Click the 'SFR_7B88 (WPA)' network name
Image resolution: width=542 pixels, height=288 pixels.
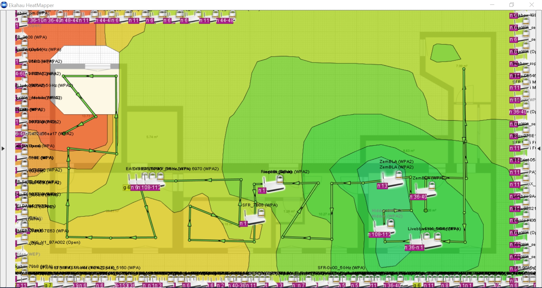point(260,205)
